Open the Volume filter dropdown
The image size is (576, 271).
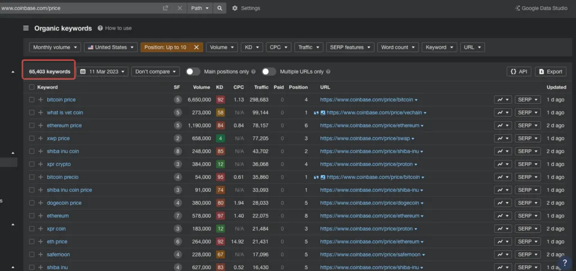222,47
